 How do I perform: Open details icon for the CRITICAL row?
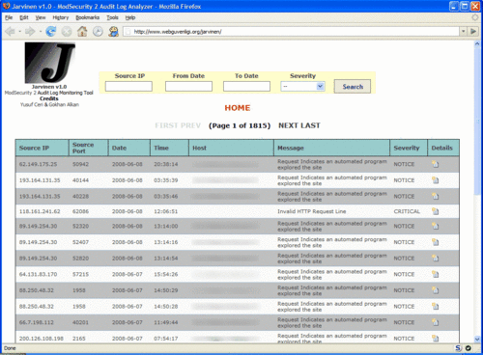[435, 211]
